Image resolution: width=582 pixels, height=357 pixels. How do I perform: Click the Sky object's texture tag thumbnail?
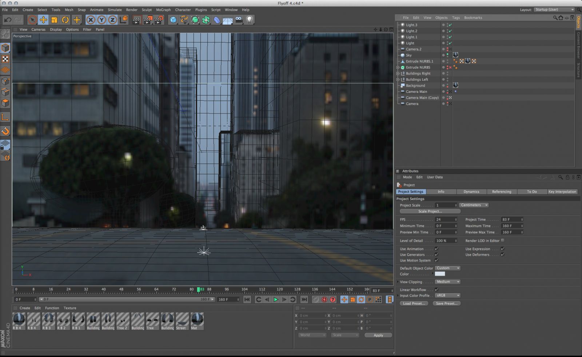coord(456,55)
